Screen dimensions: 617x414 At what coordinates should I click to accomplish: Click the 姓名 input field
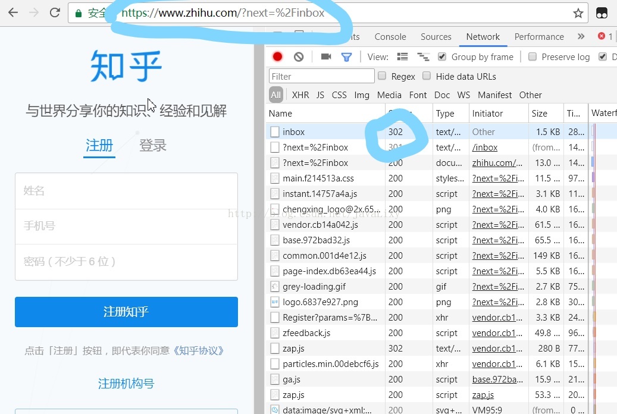[126, 191]
